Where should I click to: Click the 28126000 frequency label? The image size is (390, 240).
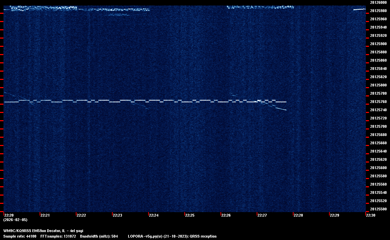[378, 2]
